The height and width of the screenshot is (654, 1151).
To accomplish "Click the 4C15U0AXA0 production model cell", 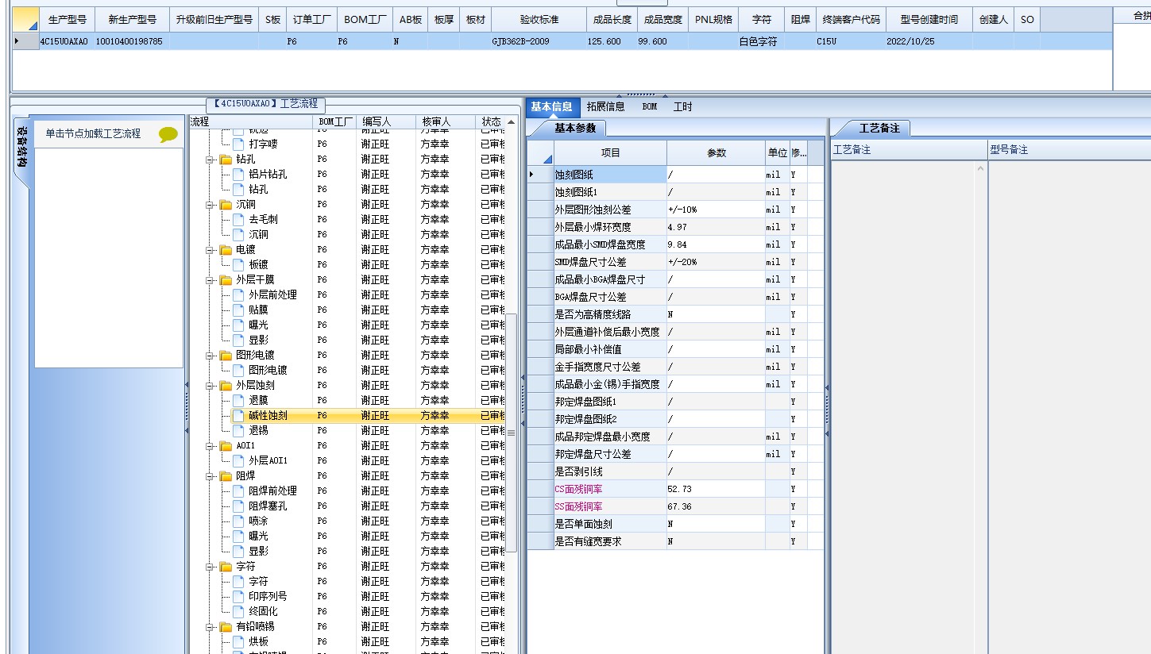I will tap(67, 41).
